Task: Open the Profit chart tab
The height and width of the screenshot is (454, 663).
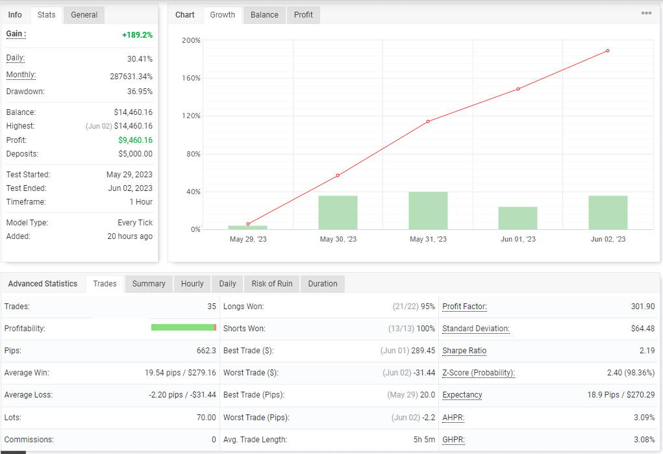Action: click(303, 15)
